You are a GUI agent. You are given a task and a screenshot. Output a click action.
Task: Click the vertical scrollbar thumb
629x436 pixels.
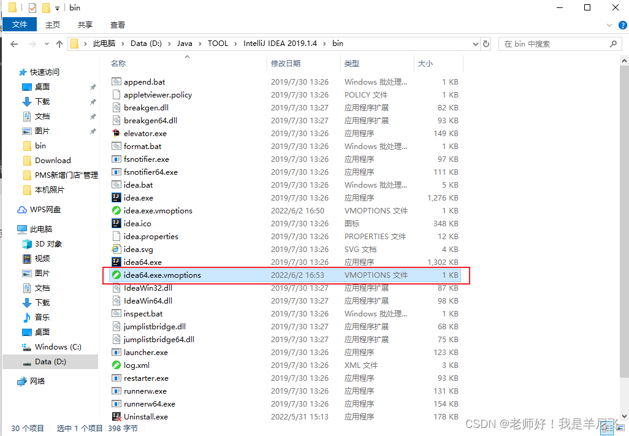click(623, 221)
